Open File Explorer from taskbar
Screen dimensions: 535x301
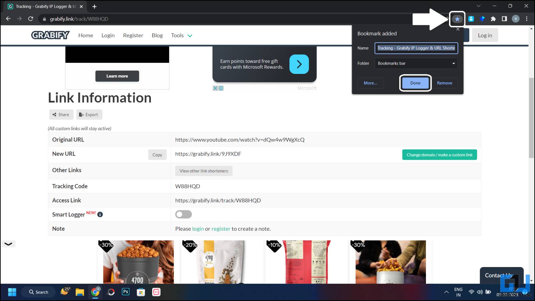click(x=80, y=292)
